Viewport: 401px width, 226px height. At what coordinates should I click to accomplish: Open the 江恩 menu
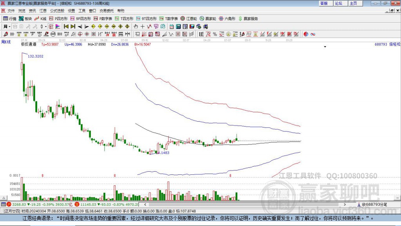point(43,11)
